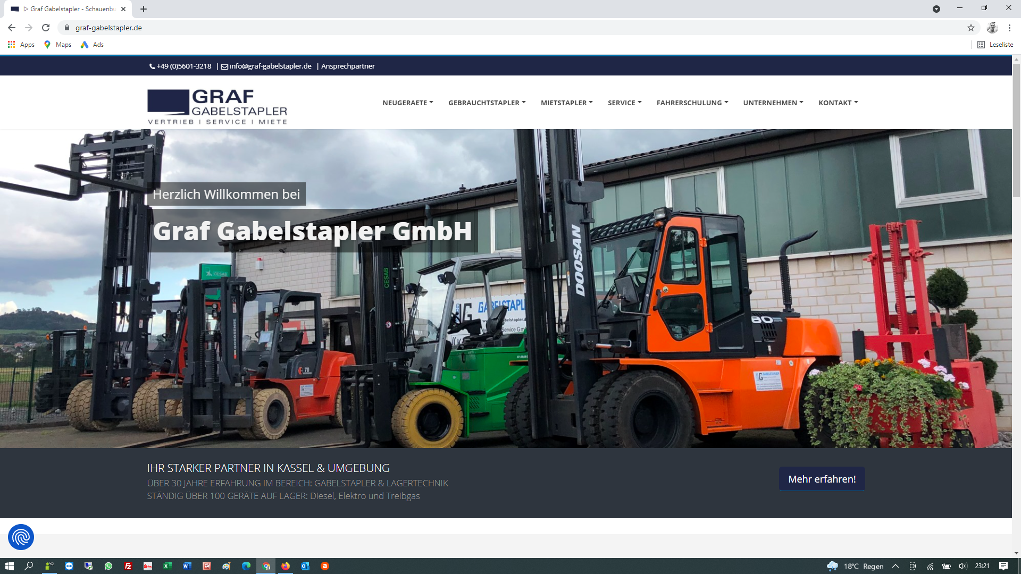
Task: Expand the NEUGERAETE menu
Action: (408, 103)
